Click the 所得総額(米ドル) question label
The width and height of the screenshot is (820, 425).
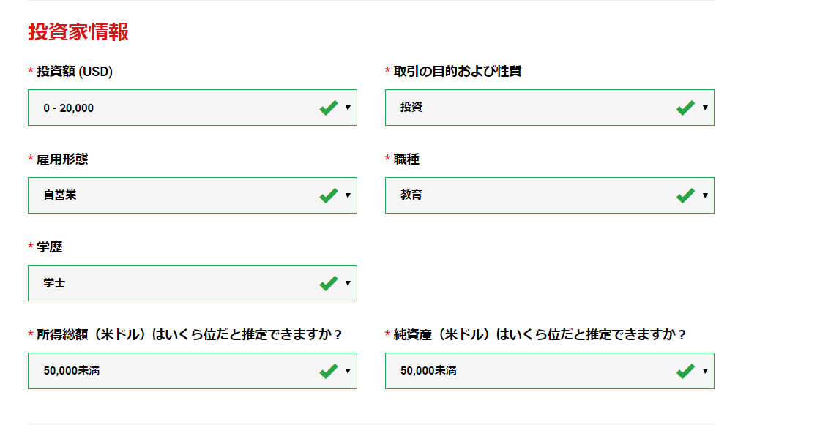tap(190, 334)
